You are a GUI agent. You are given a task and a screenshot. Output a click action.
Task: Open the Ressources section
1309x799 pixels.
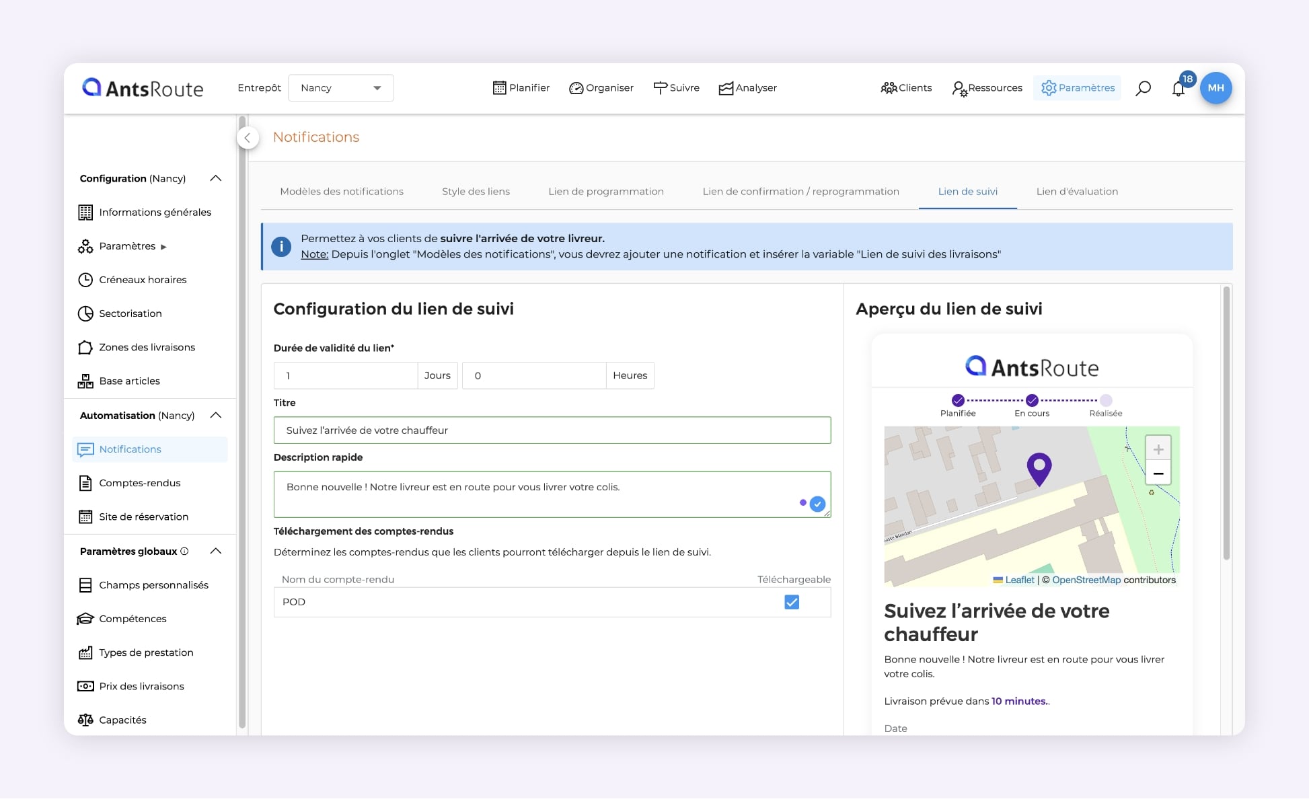986,87
